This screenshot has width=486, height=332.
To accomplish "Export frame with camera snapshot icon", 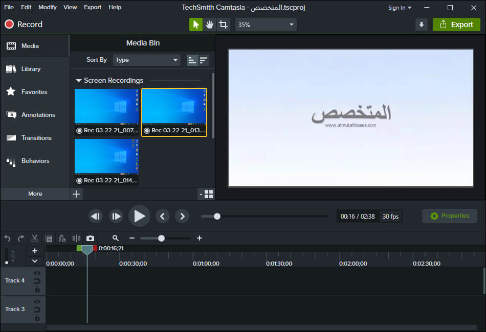I will pyautogui.click(x=90, y=238).
